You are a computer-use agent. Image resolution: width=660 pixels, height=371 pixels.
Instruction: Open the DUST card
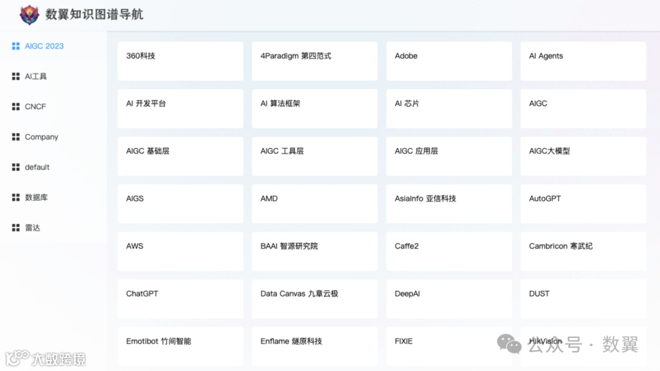[584, 298]
